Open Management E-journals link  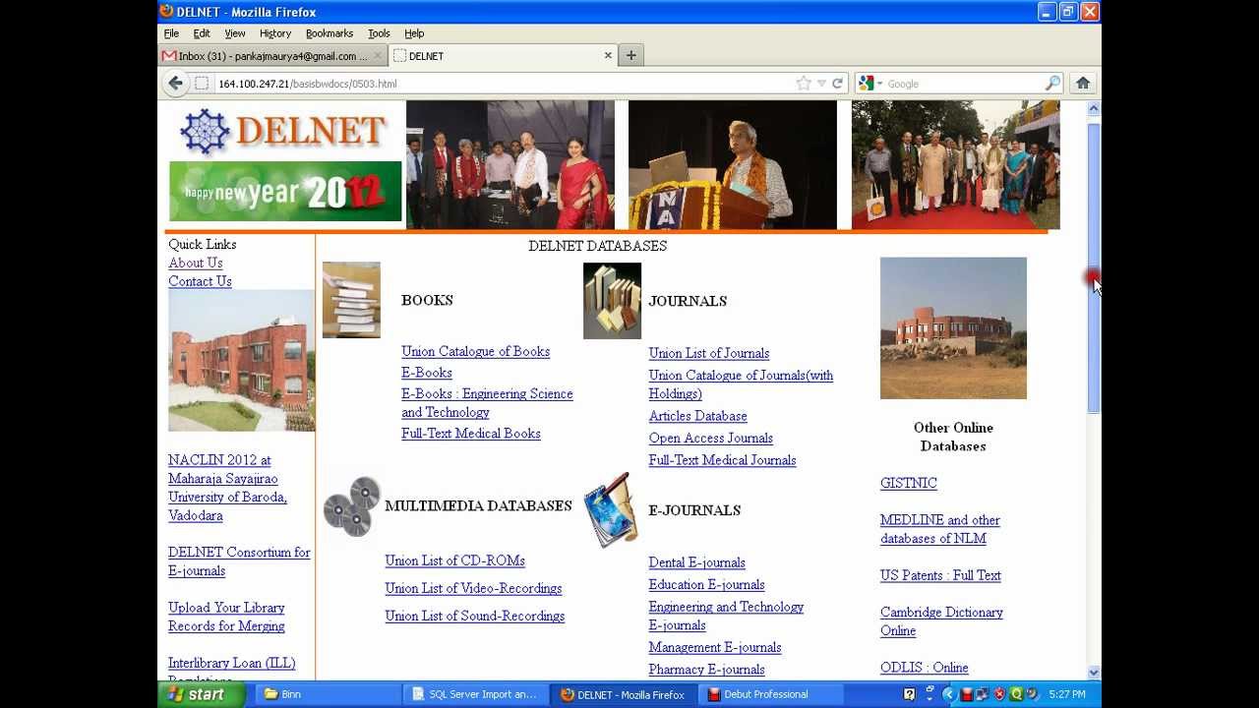[715, 647]
